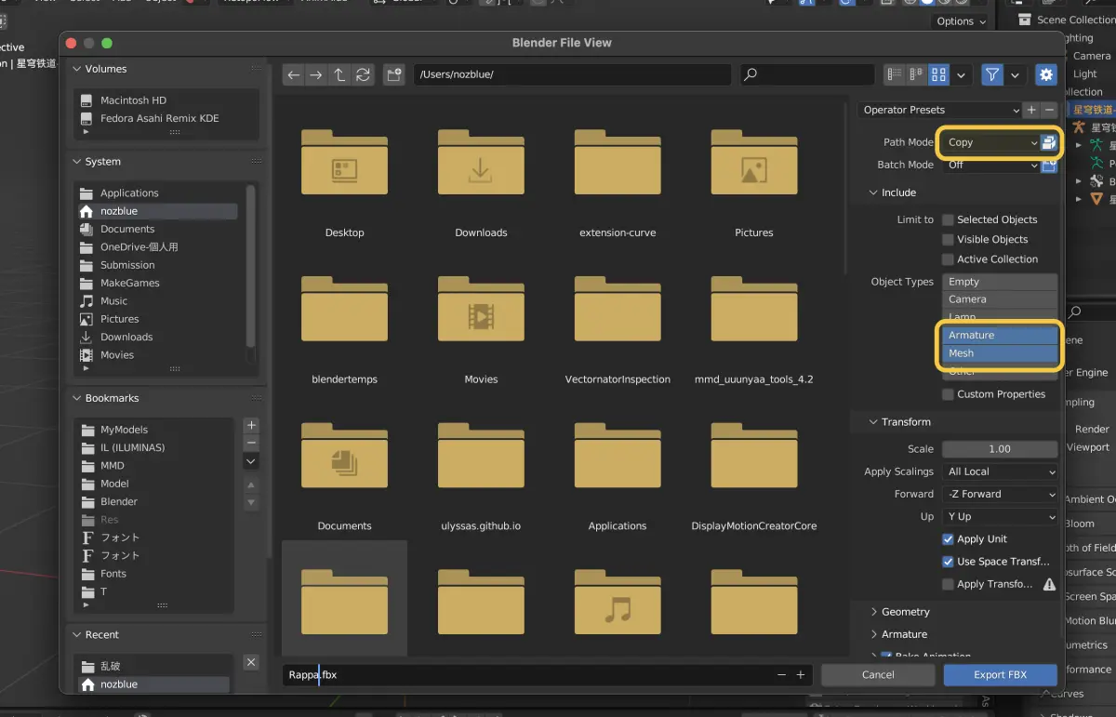Clear the recent folders list

click(x=250, y=662)
